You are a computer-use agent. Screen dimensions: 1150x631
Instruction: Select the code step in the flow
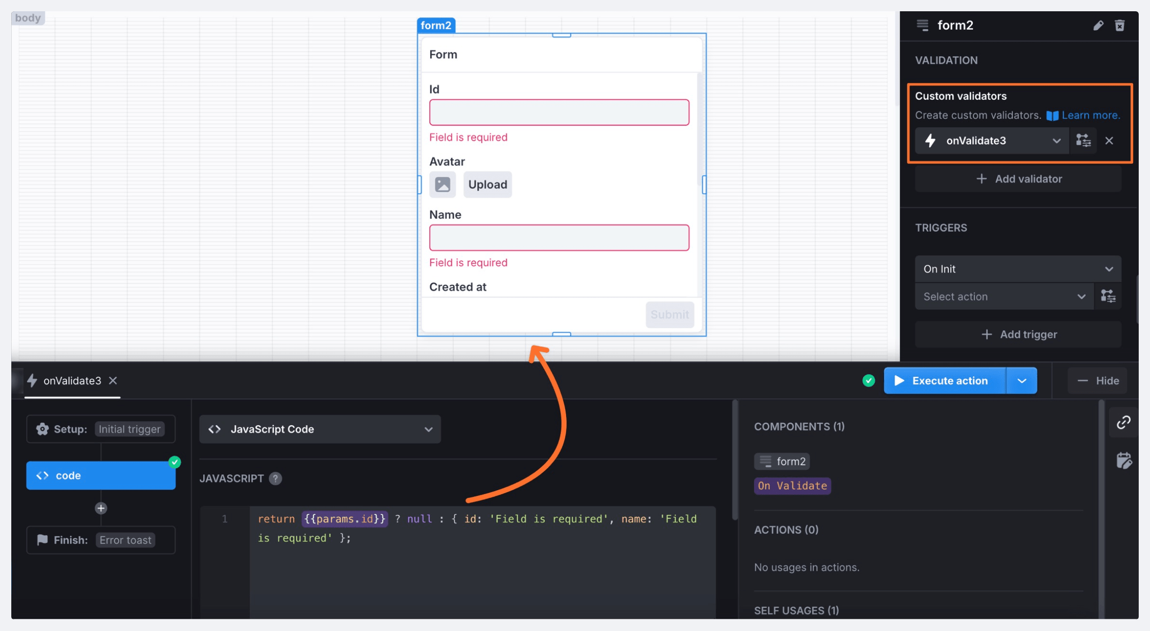[101, 475]
